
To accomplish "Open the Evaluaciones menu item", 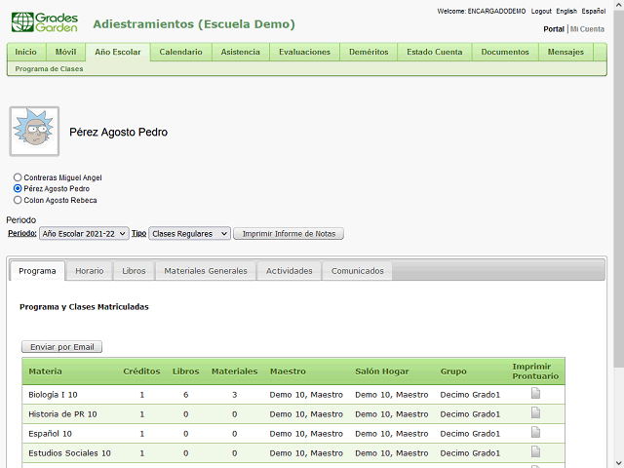I will 304,52.
